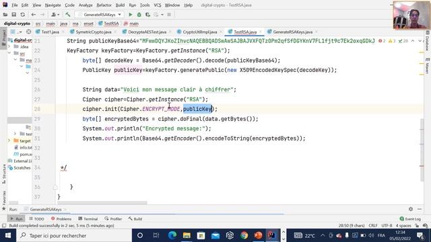This screenshot has height=242, width=431.
Task: Click the Run panel settings gear
Action: [x=411, y=209]
